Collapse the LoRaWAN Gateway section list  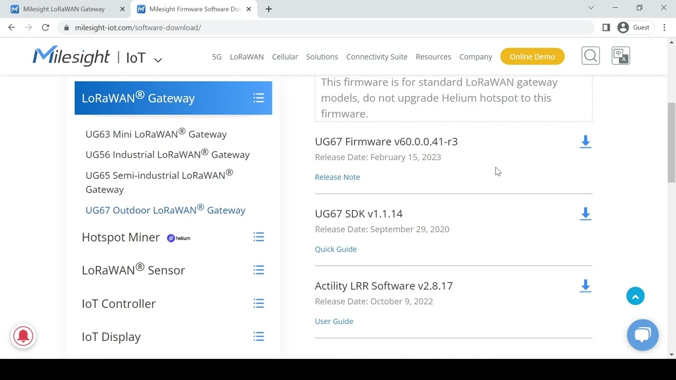coord(258,98)
